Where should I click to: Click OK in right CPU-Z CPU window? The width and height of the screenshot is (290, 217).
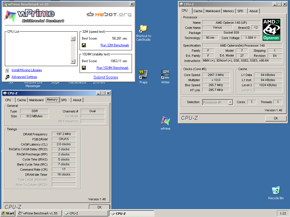coord(276,118)
